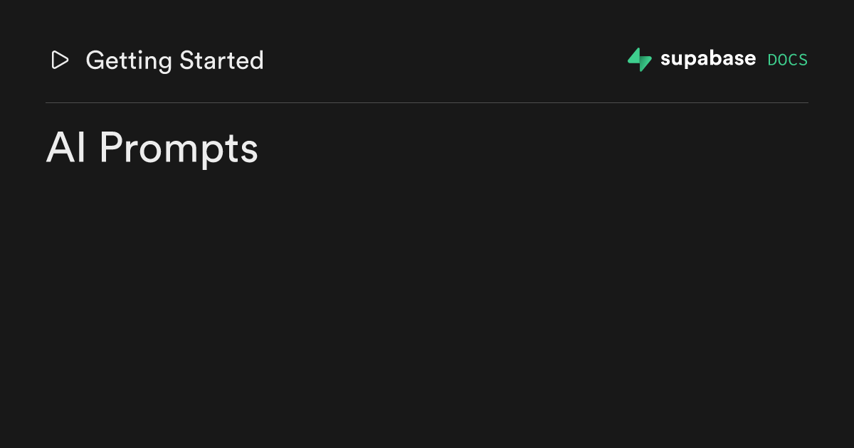
Task: Click the green Supabase lightning bolt logo
Action: 639,60
